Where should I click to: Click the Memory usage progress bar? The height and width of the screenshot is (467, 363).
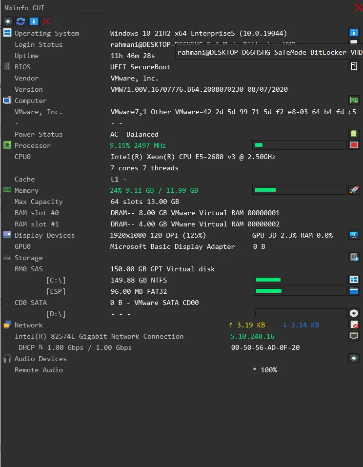tap(299, 190)
